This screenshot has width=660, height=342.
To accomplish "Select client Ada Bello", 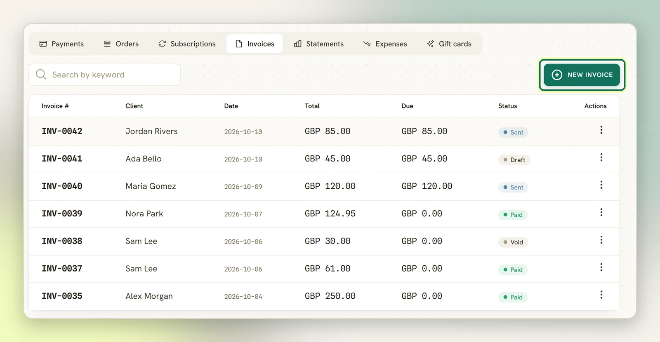I will (x=144, y=159).
